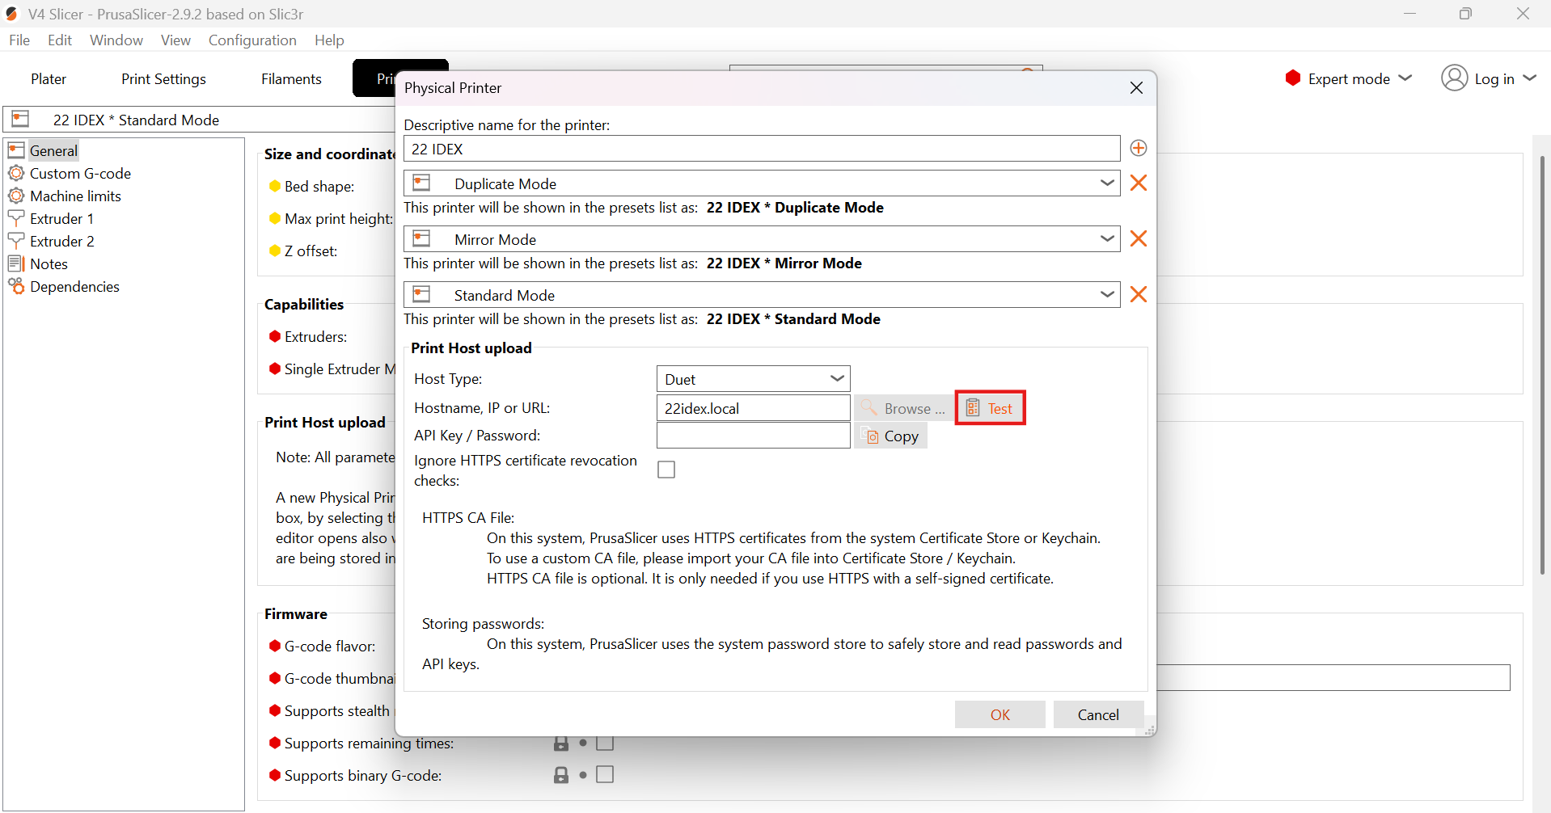Focus the Hostname, IP or URL field
Screen dimensions: 1551x813
coord(754,408)
